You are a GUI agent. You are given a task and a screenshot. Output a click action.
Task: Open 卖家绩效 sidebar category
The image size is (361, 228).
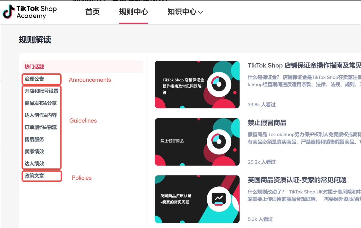point(34,152)
